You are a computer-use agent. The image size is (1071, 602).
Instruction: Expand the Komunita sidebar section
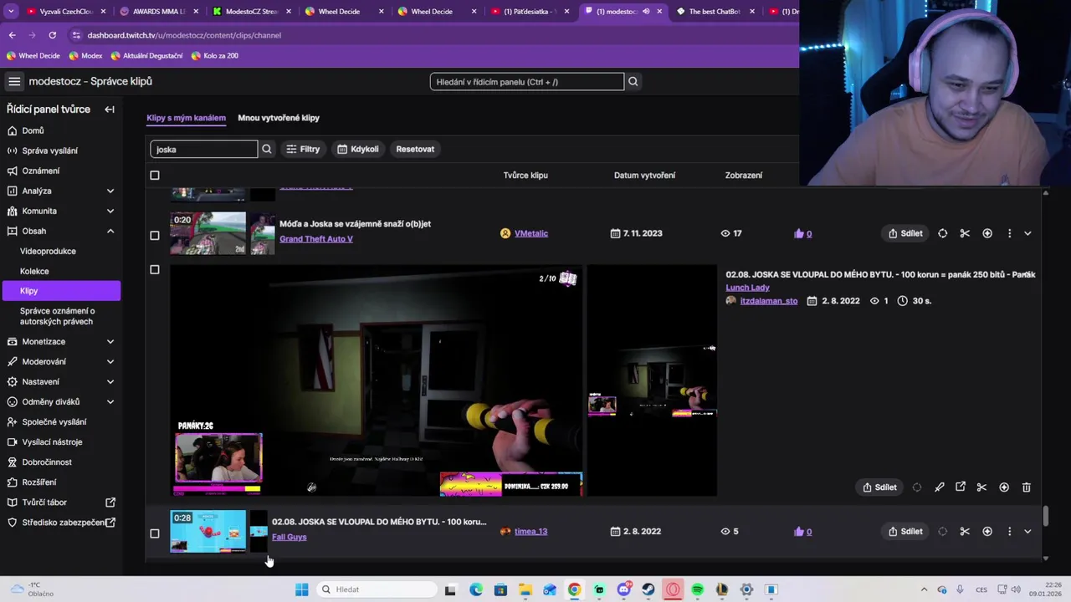[110, 211]
